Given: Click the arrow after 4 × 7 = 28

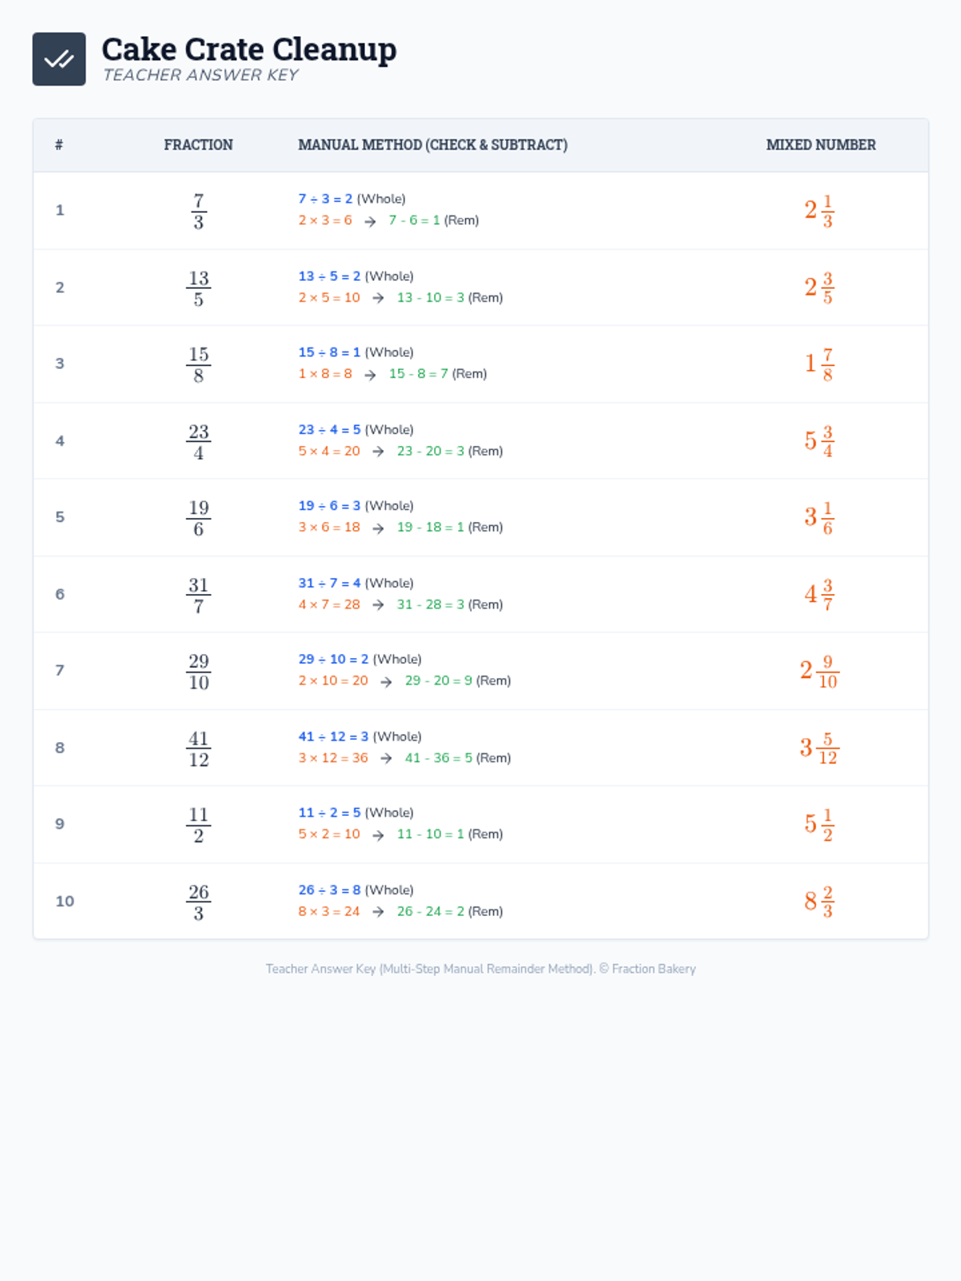Looking at the screenshot, I should 378,606.
